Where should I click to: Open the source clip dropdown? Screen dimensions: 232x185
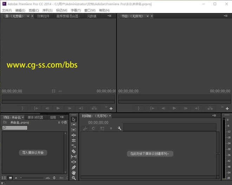point(28,16)
